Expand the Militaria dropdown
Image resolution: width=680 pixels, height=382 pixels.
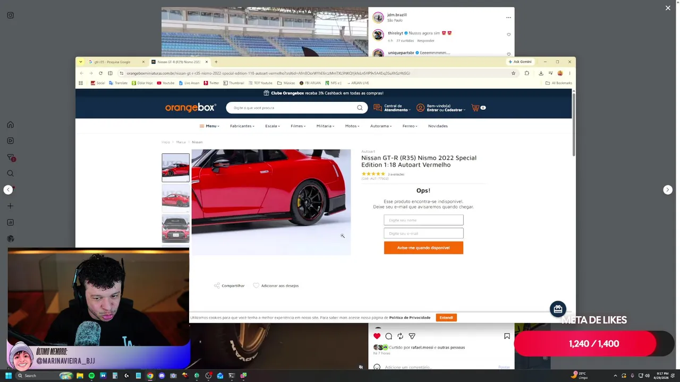tap(325, 126)
